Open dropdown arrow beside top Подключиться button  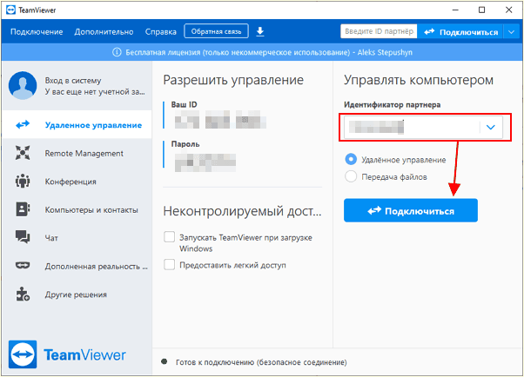coord(511,32)
